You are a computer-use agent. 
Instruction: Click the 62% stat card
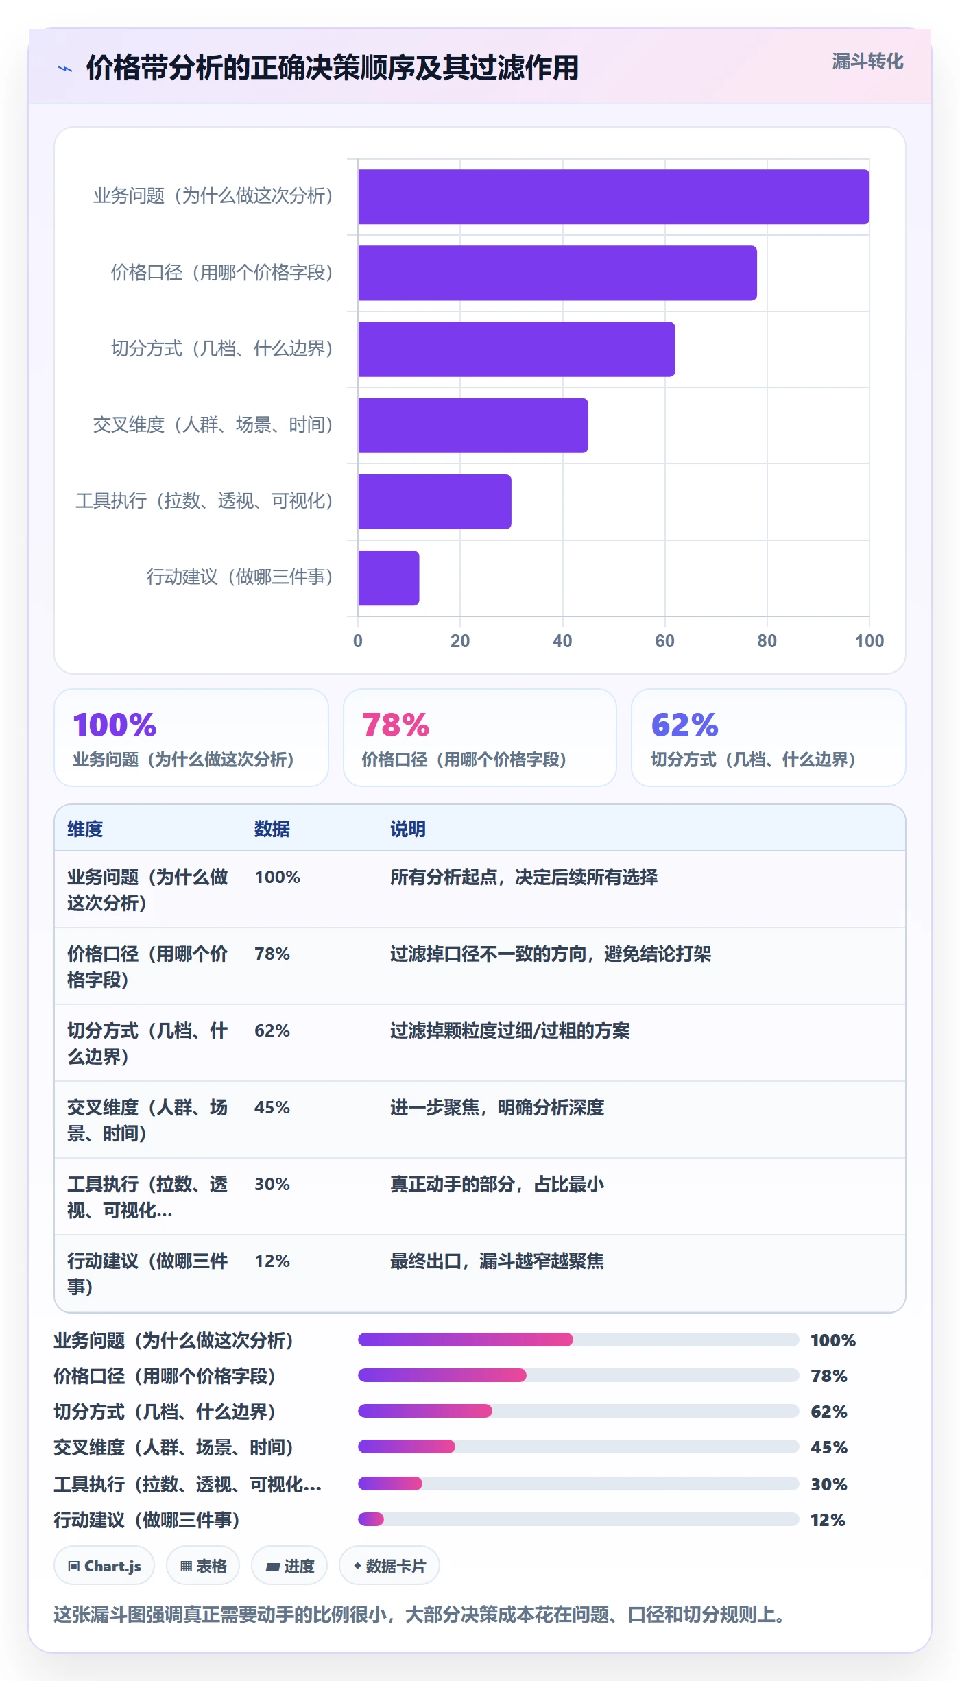769,738
